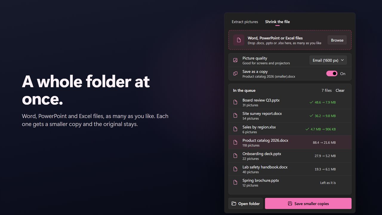Click the Product catalog 2026 (smaller).docx copy name

point(269,76)
